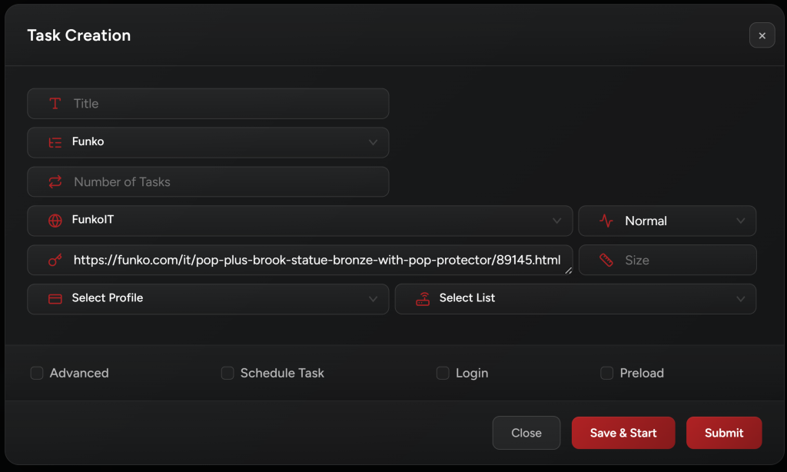Toggle the Preload checkbox
This screenshot has width=787, height=472.
click(x=606, y=373)
